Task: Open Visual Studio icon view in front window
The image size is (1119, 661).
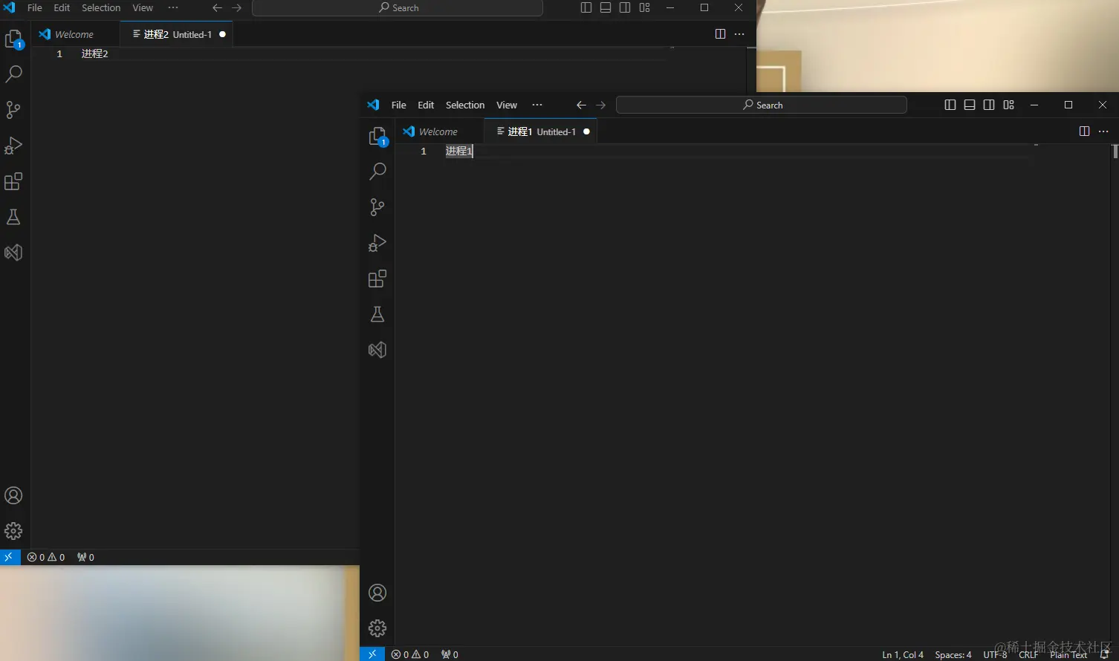Action: (x=377, y=350)
